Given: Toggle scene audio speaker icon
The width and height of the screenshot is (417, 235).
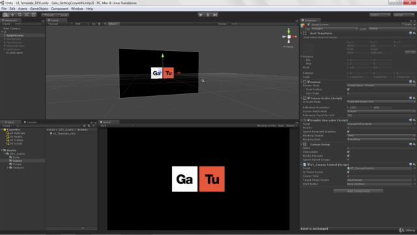Looking at the screenshot, I should point(105,23).
